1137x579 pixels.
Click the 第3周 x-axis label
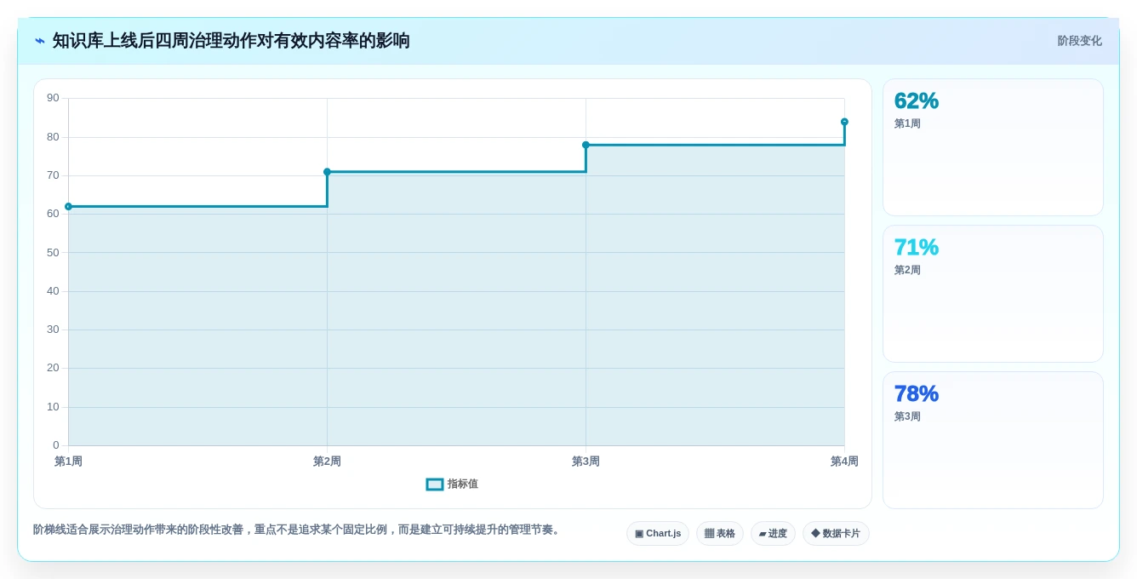coord(586,461)
